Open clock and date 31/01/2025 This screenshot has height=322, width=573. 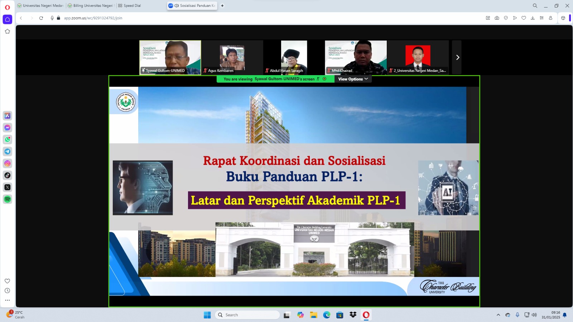551,315
